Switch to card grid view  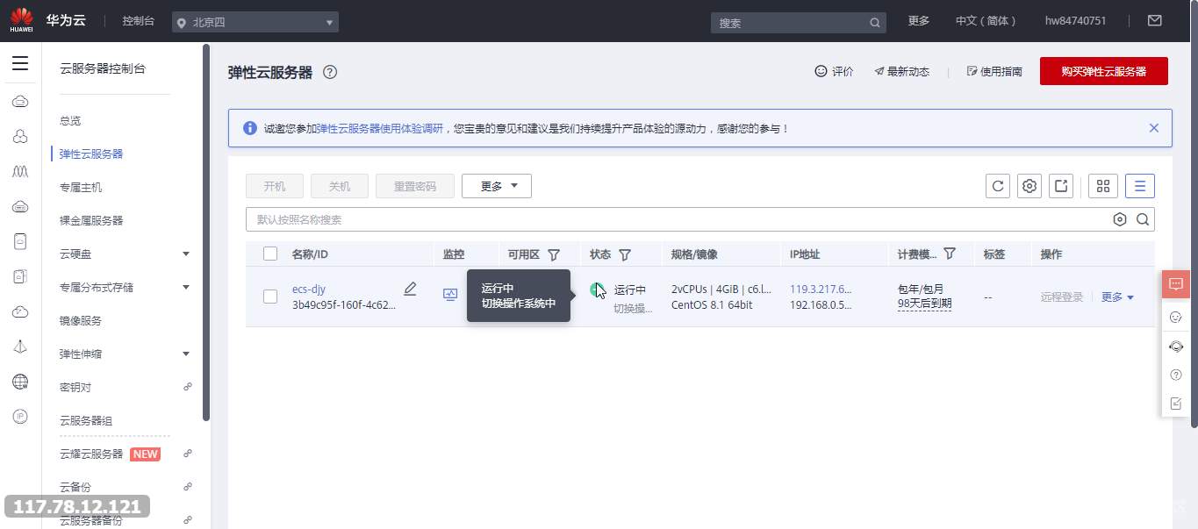[x=1103, y=186]
